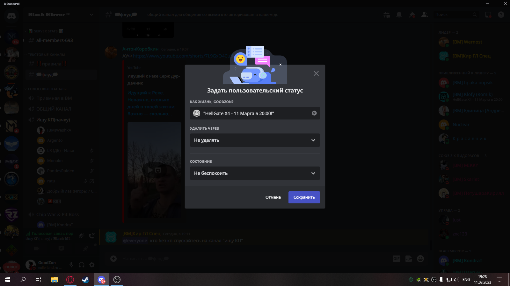Open the threads icon in channel header
The height and width of the screenshot is (286, 510).
pyautogui.click(x=387, y=15)
